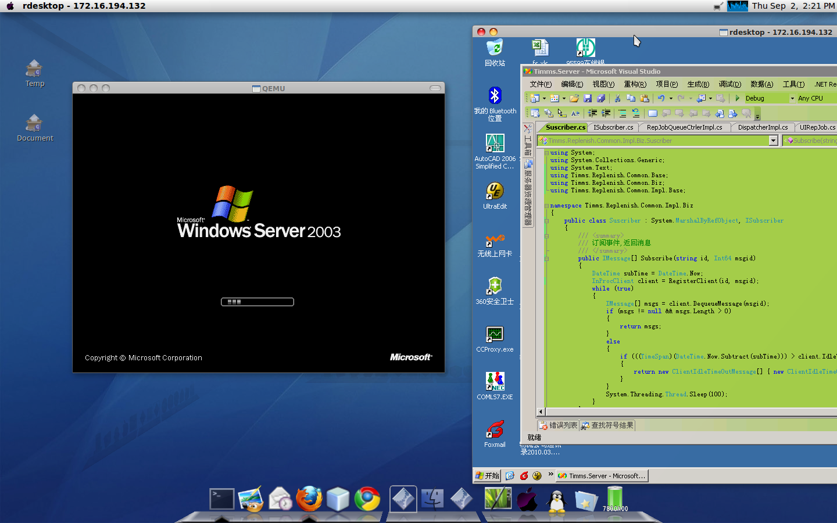Launch the UltraEdit desktop shortcut
The width and height of the screenshot is (837, 523).
[x=495, y=195]
